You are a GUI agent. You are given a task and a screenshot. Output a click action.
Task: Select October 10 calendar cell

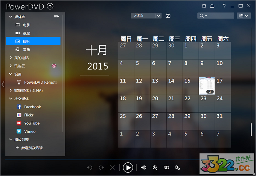pos(223,68)
